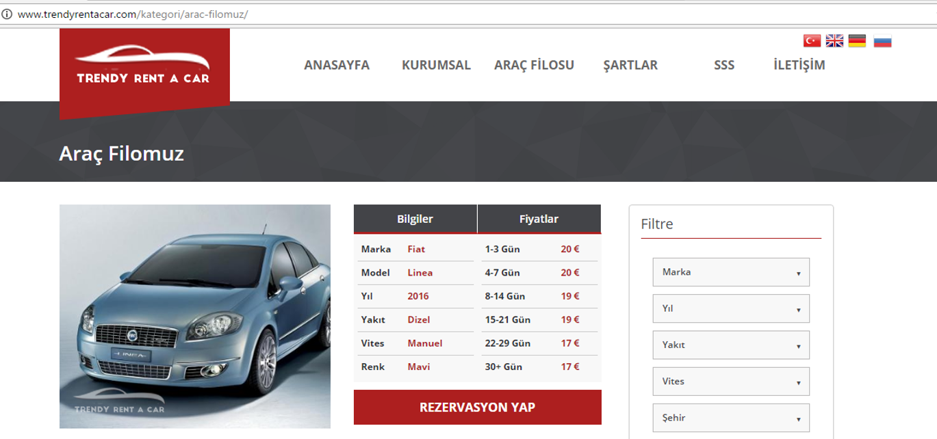This screenshot has width=937, height=439.
Task: Click the '2016' year value
Action: (418, 296)
